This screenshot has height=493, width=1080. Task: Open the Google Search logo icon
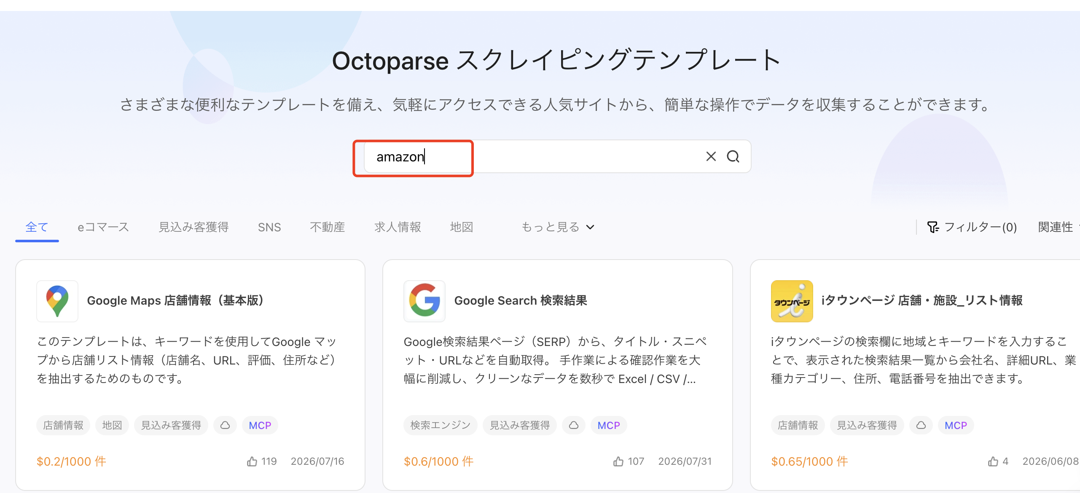pyautogui.click(x=424, y=301)
